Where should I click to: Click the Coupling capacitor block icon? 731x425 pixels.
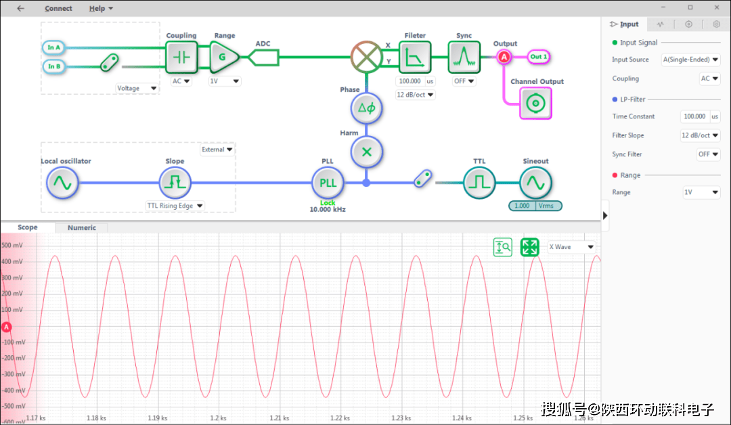181,58
